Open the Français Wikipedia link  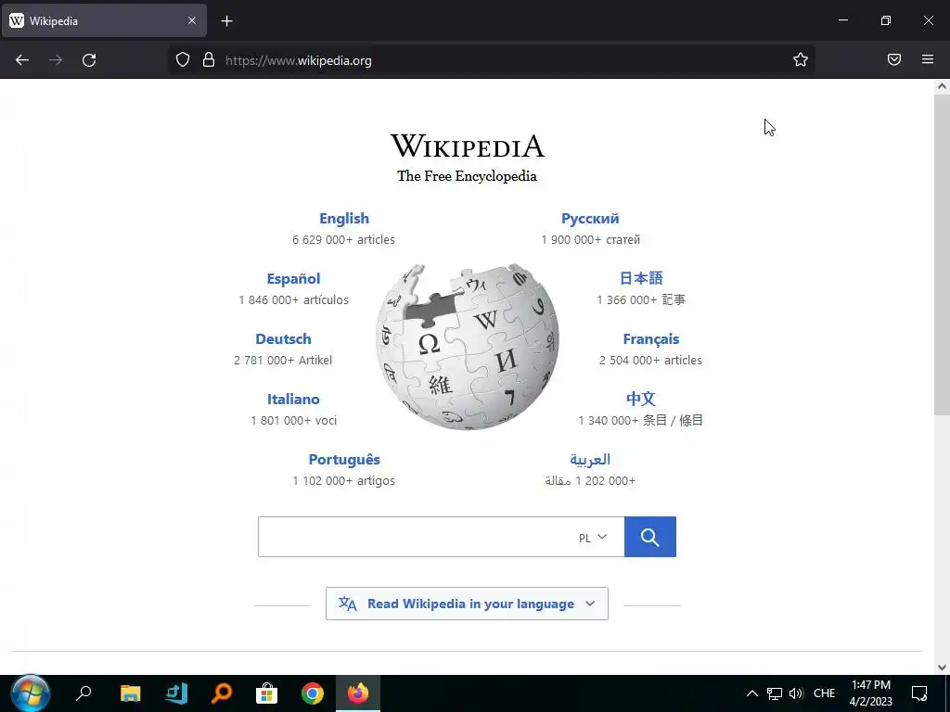[650, 339]
